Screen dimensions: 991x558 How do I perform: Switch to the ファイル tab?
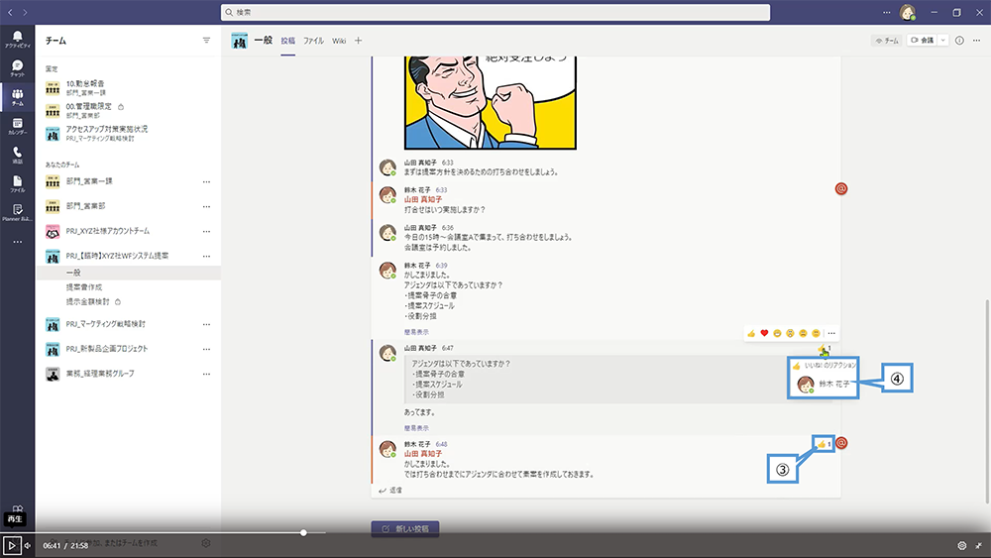[x=313, y=41]
